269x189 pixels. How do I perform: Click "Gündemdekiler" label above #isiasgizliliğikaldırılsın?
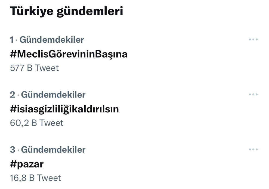(x=53, y=95)
